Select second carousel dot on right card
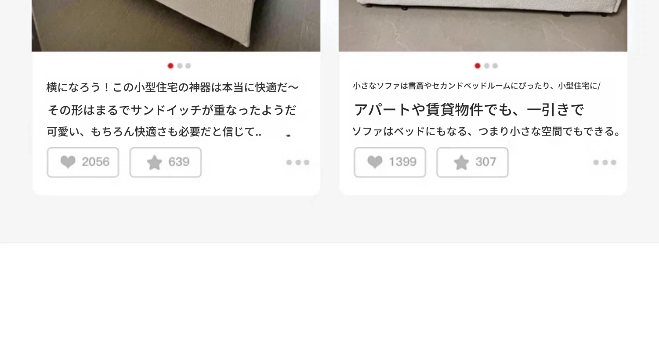 (487, 66)
